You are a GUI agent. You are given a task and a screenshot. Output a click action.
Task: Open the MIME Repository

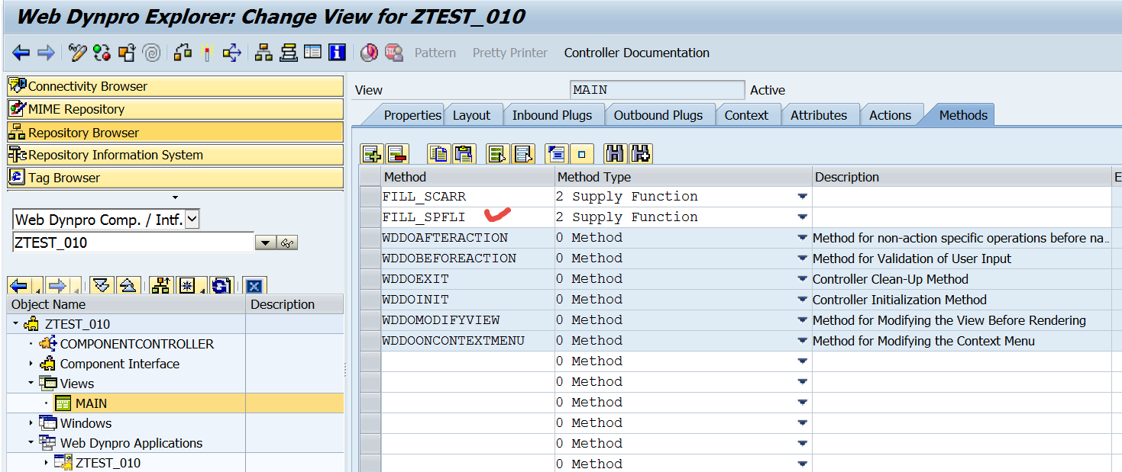click(176, 109)
